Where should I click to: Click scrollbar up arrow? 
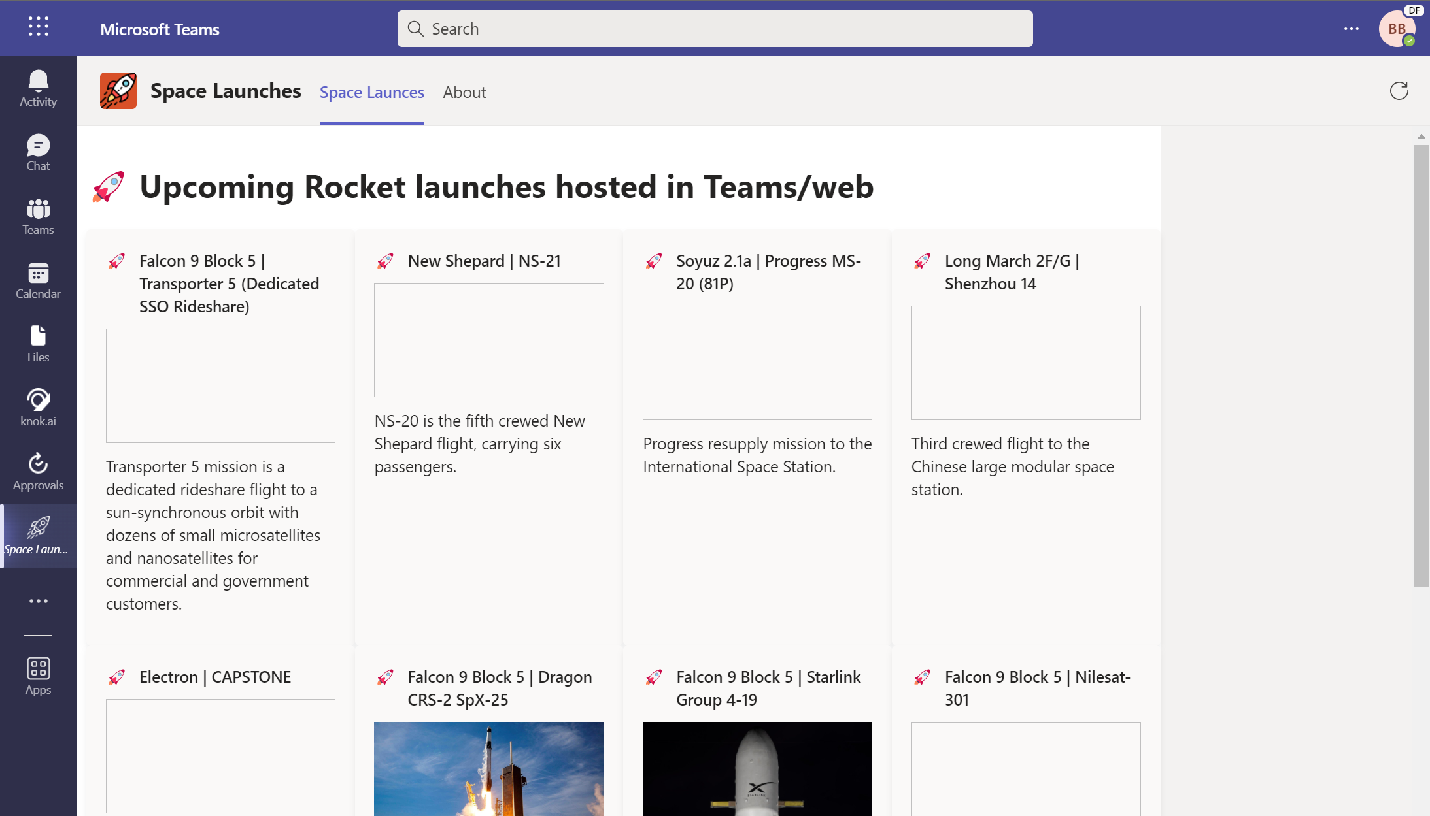point(1421,136)
